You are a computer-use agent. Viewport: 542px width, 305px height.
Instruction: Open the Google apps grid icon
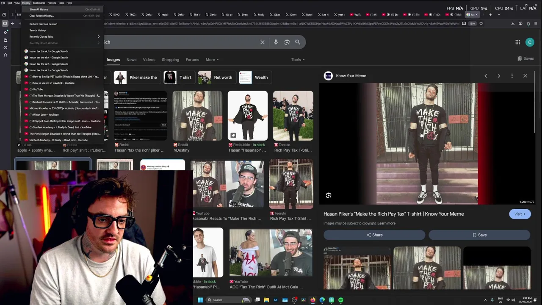pos(517,42)
